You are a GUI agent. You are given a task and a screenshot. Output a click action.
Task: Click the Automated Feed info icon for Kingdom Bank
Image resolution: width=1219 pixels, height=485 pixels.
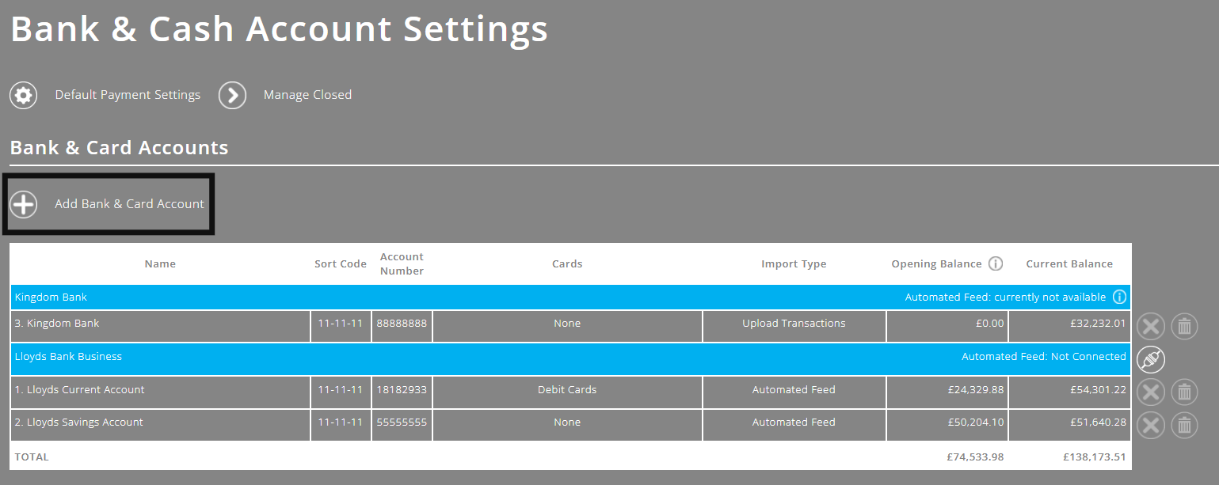pos(1119,297)
